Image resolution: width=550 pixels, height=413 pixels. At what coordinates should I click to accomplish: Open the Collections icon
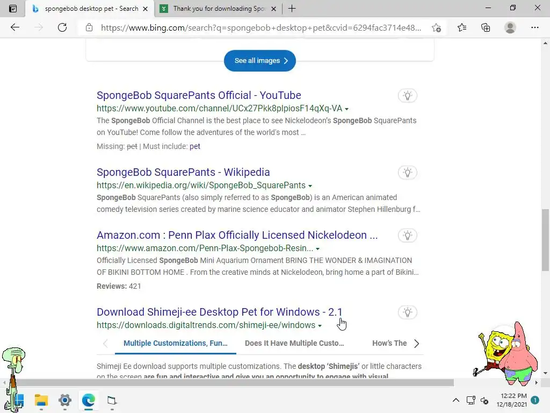click(486, 27)
